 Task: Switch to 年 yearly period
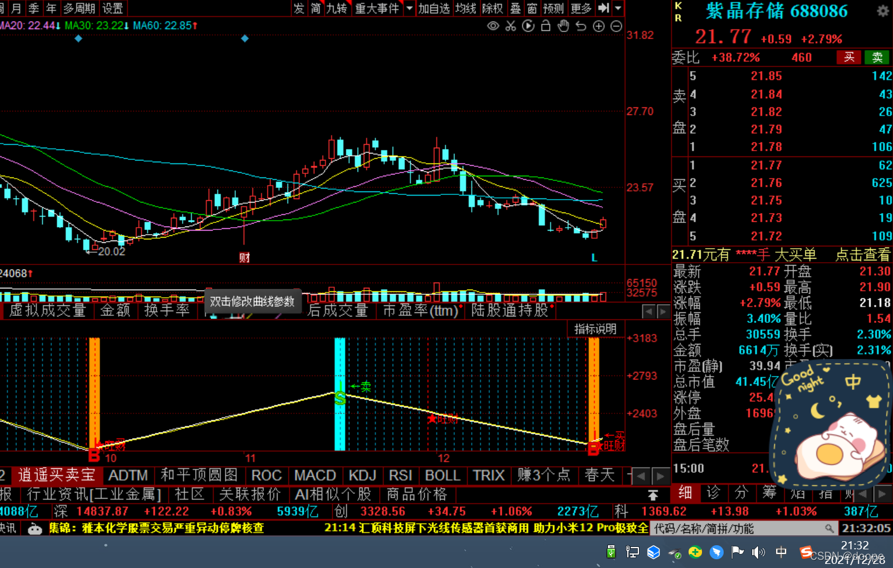pyautogui.click(x=51, y=8)
